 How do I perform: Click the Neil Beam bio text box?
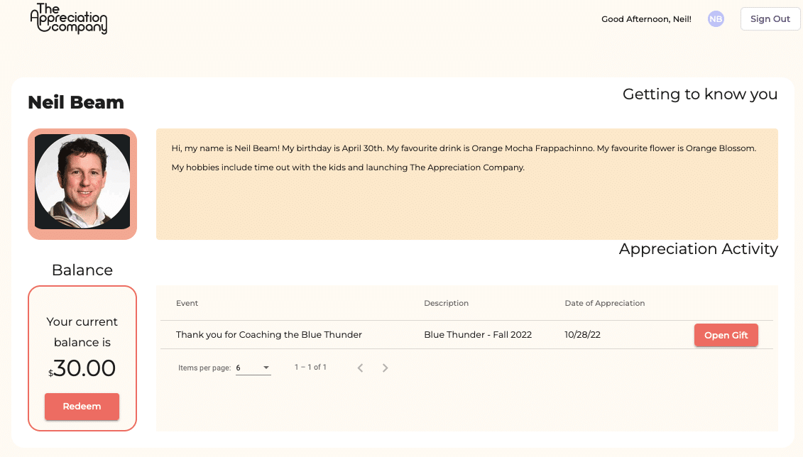coord(467,185)
